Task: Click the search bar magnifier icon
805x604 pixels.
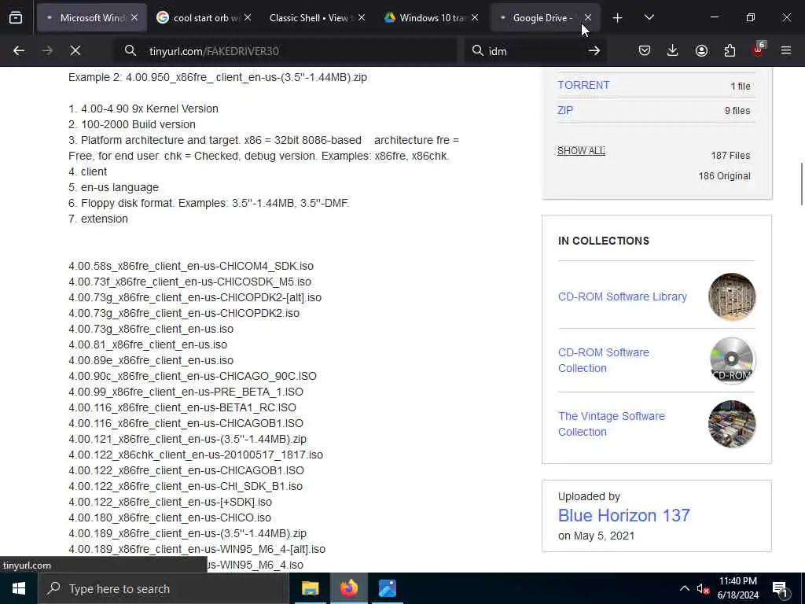Action: pos(477,51)
